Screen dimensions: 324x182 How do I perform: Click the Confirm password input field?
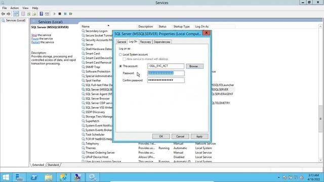(x=166, y=80)
